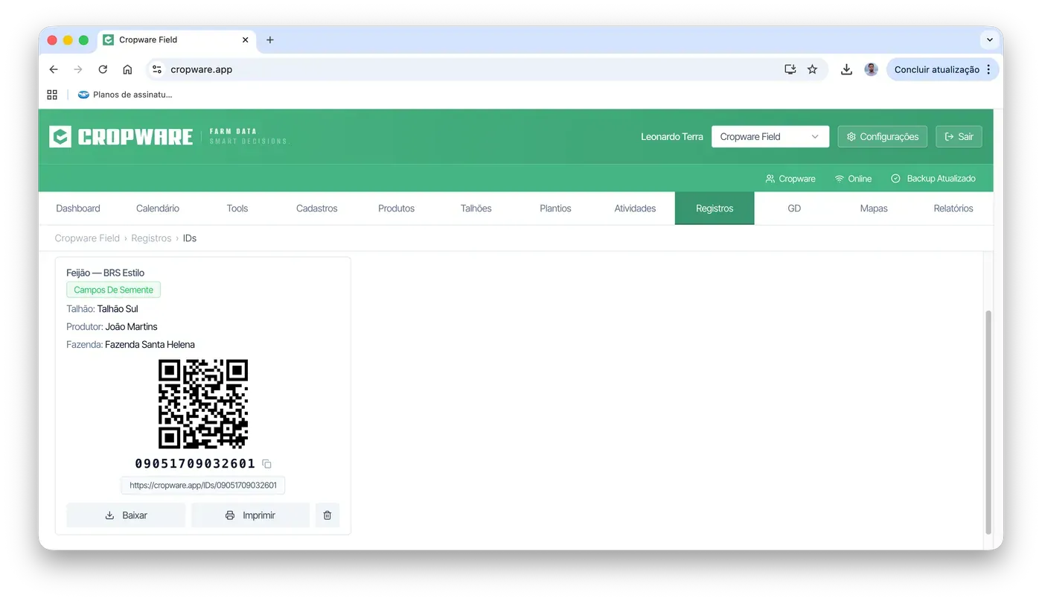Select the Produtos tab
This screenshot has height=601, width=1042.
click(397, 209)
